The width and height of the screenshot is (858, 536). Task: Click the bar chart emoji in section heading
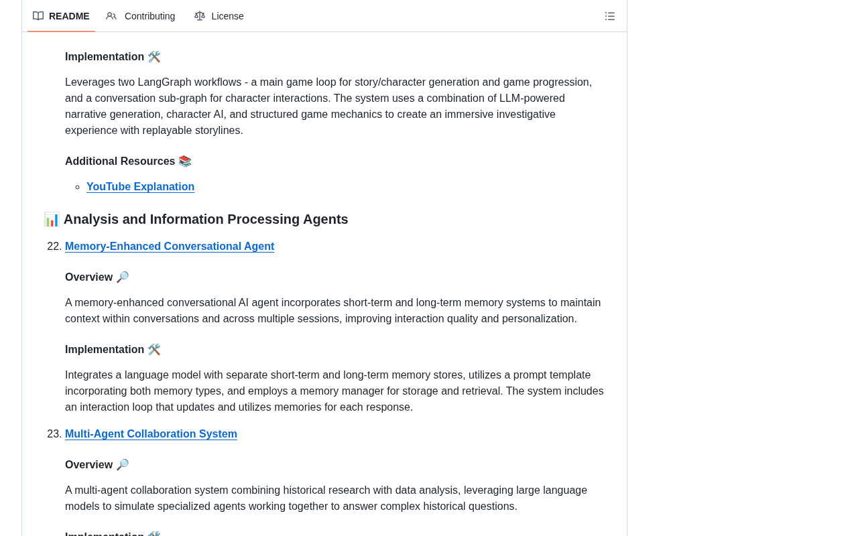pos(52,219)
